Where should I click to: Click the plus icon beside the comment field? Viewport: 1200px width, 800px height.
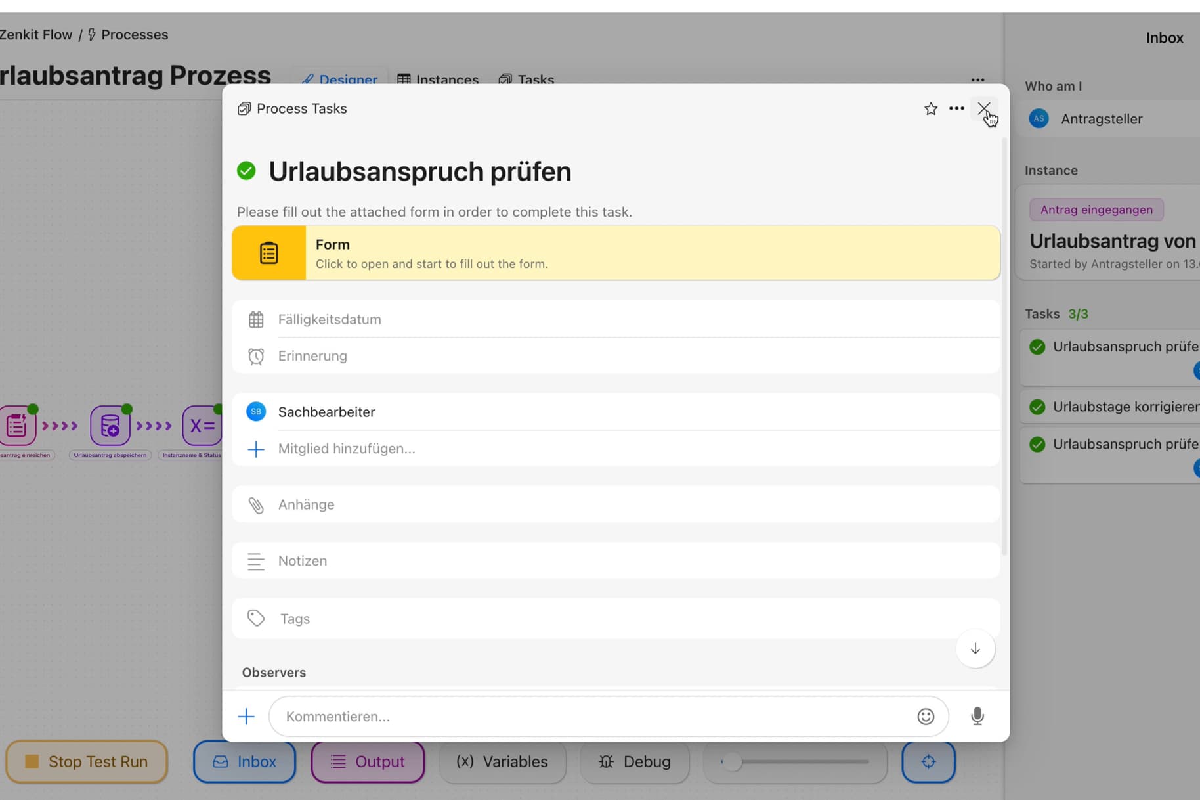tap(246, 717)
